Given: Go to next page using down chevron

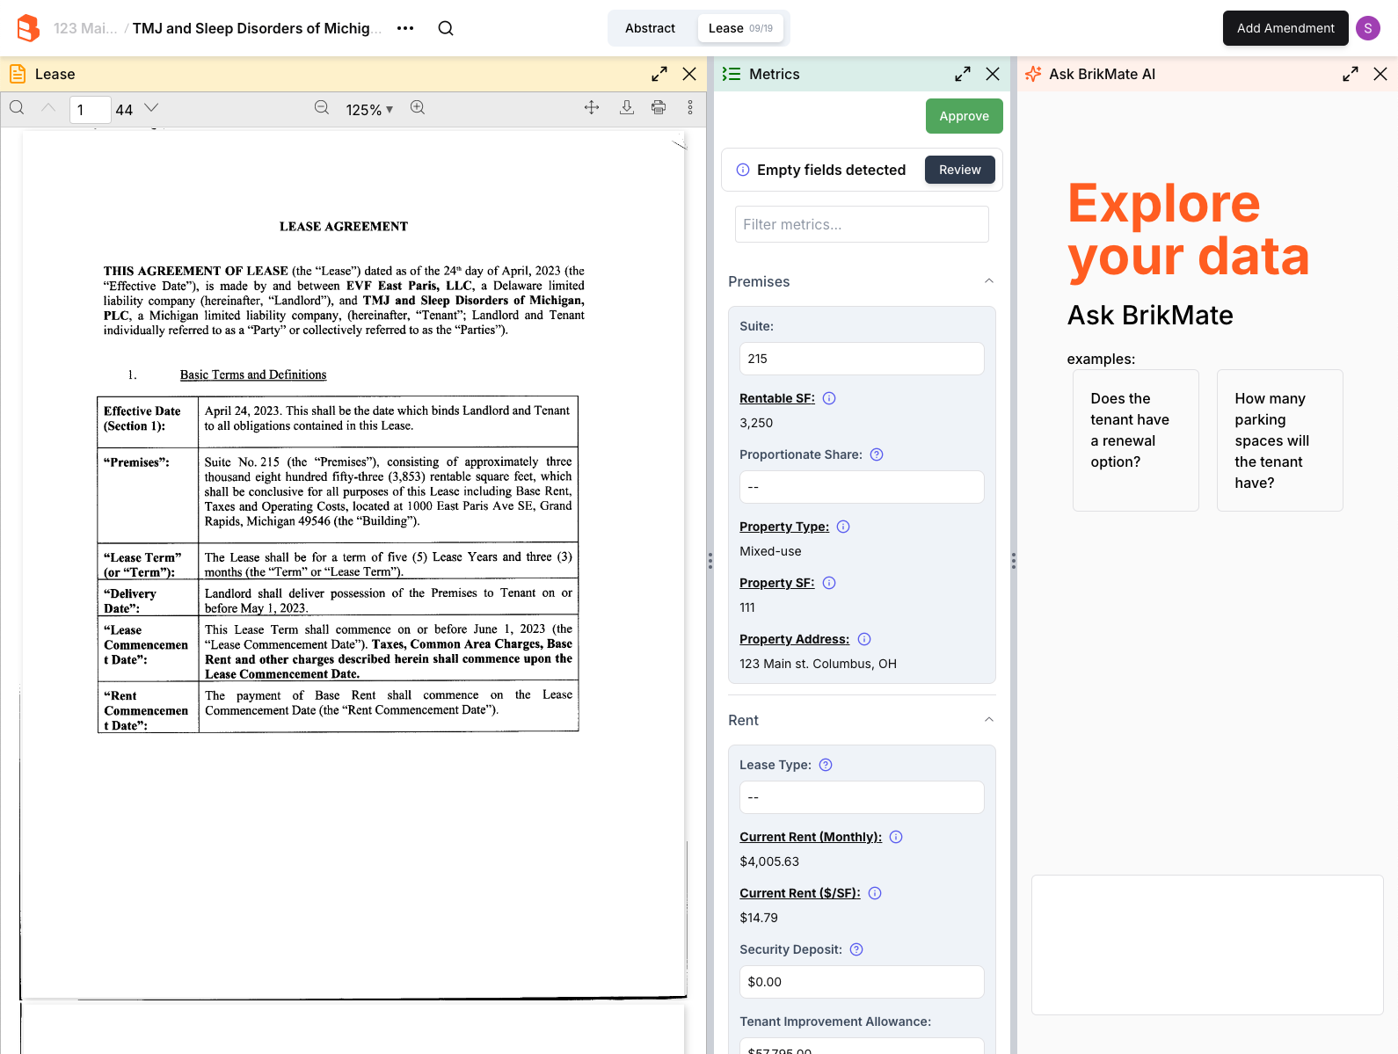Looking at the screenshot, I should (151, 108).
